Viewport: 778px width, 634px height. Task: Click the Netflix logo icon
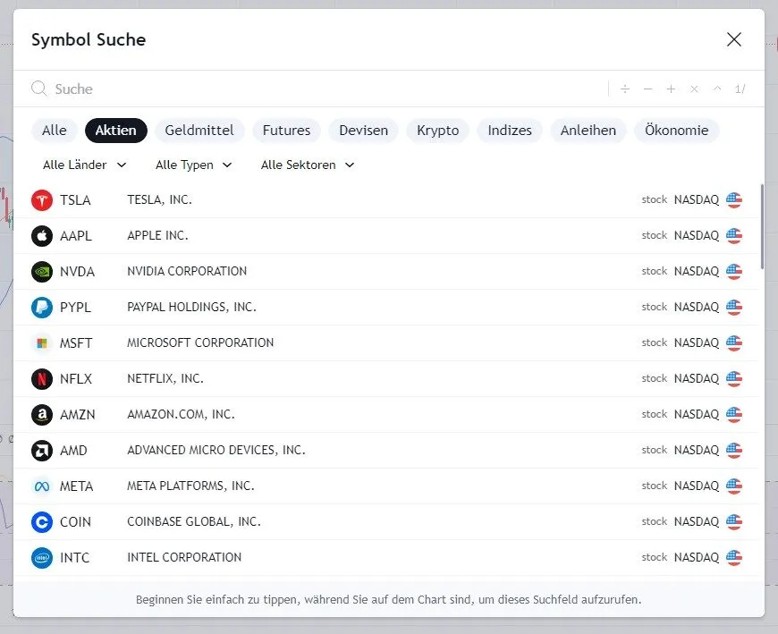pyautogui.click(x=42, y=379)
